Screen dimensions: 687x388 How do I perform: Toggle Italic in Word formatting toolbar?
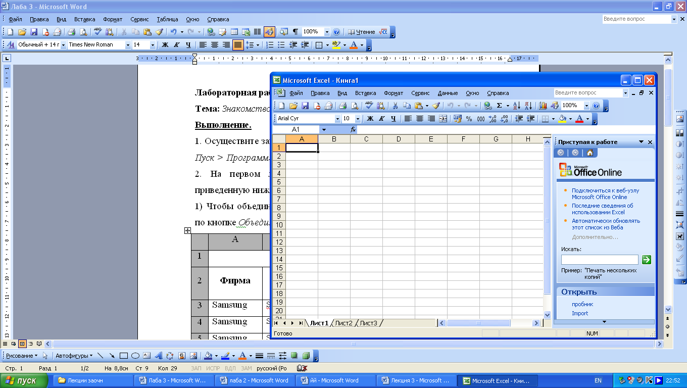[x=177, y=45]
